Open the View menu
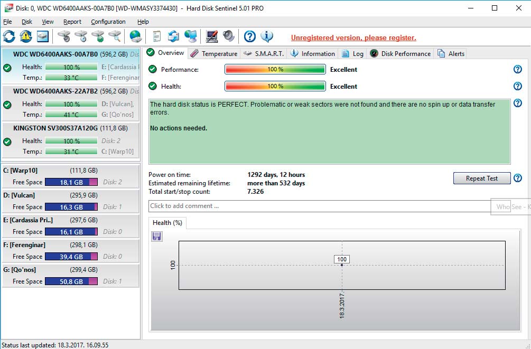Viewport: 531px width, 349px height. pos(48,22)
